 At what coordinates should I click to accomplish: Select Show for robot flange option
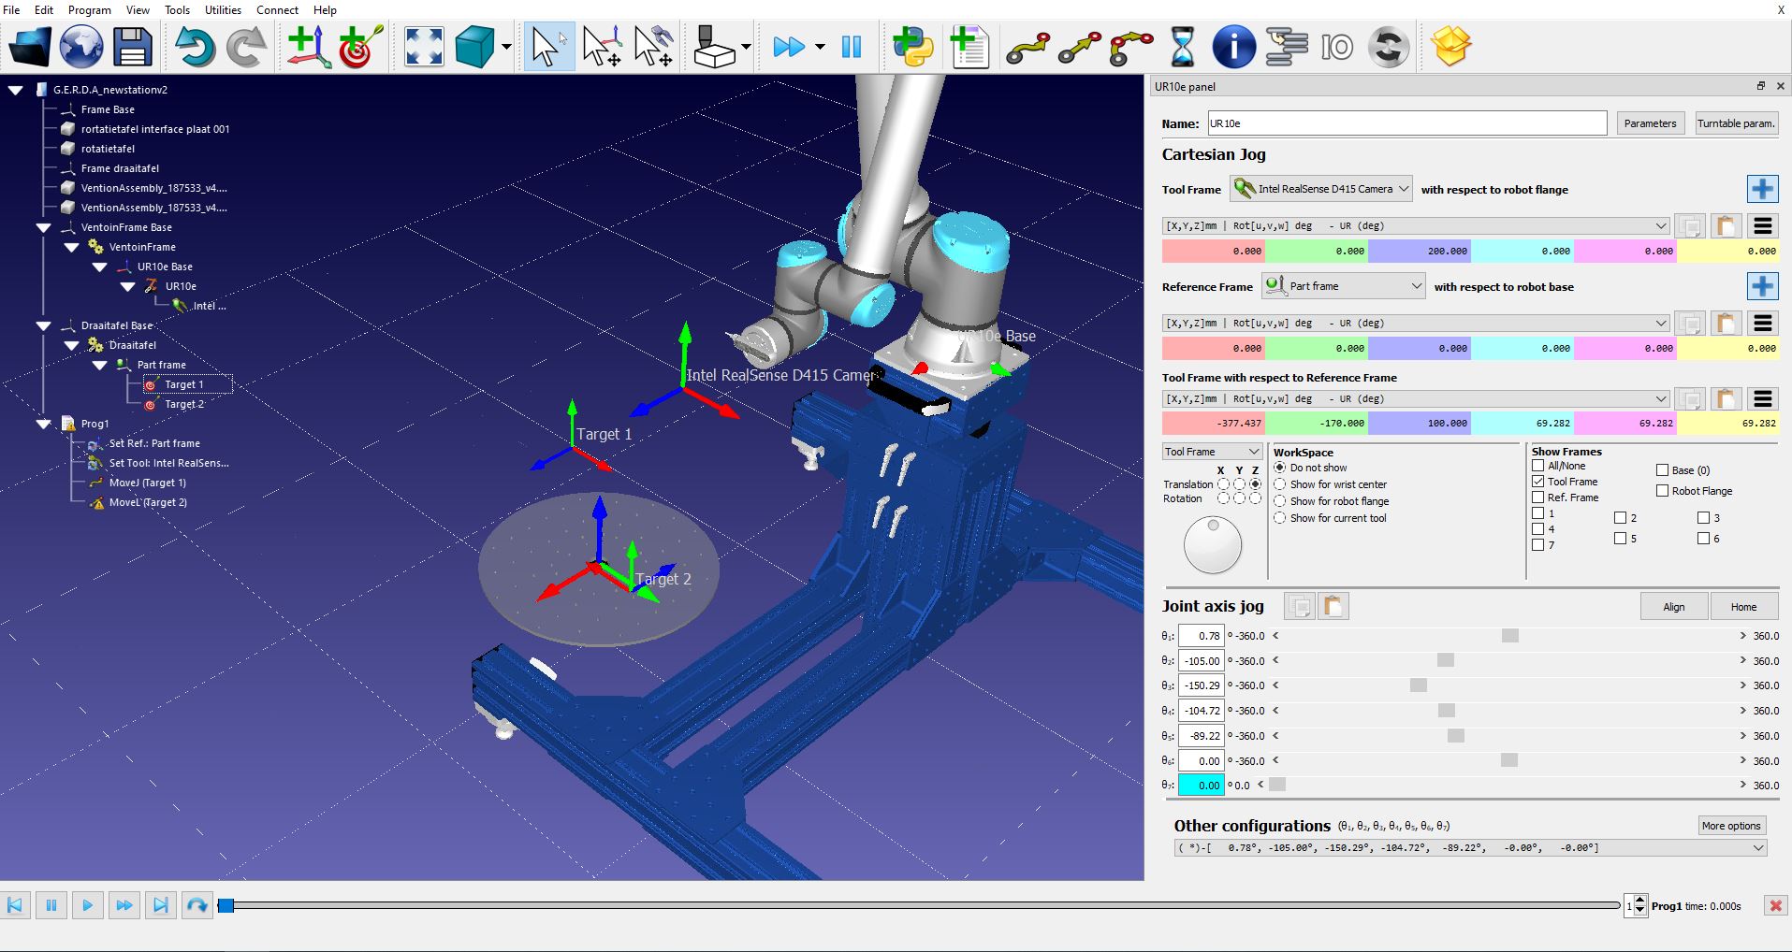tap(1279, 501)
